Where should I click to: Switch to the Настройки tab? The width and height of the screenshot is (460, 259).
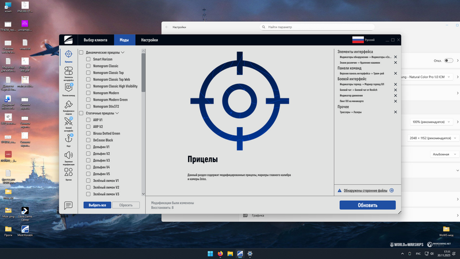pos(149,40)
